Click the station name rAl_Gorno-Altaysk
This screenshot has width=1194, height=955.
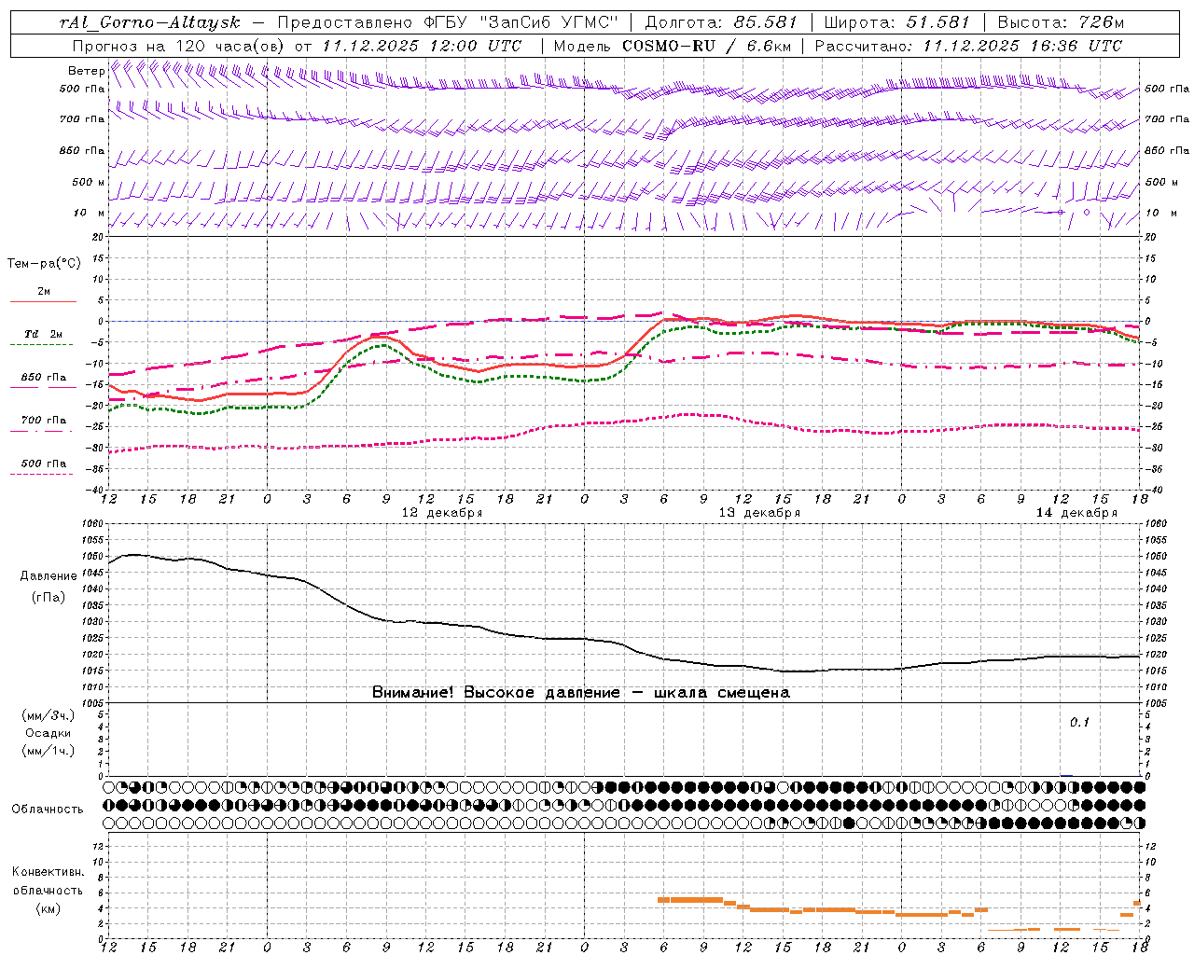(151, 22)
